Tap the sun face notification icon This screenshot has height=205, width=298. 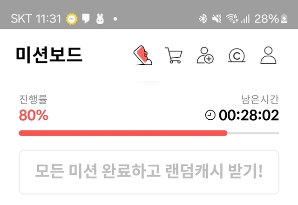(x=72, y=19)
